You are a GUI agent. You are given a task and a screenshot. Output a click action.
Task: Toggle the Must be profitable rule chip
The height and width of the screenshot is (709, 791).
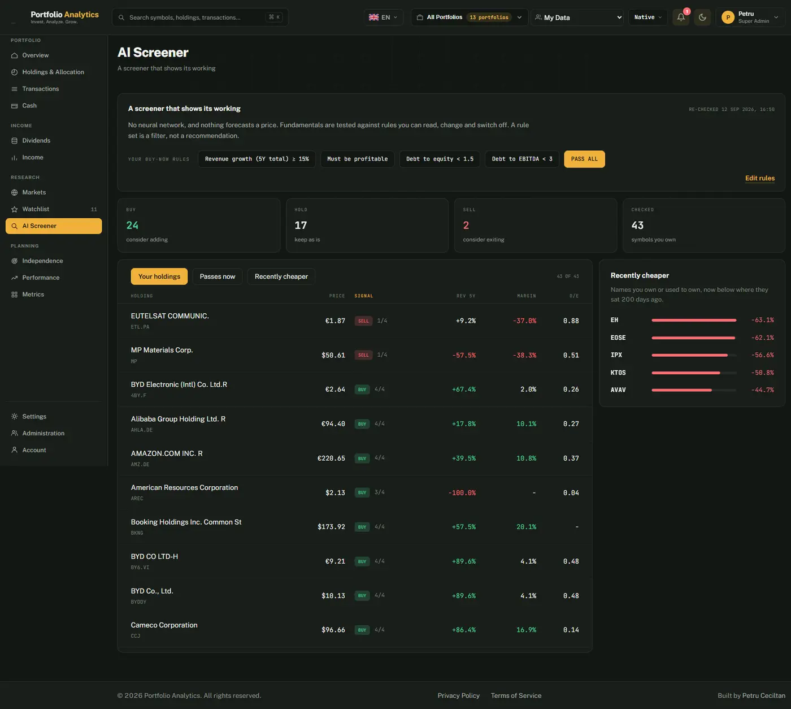pos(358,159)
